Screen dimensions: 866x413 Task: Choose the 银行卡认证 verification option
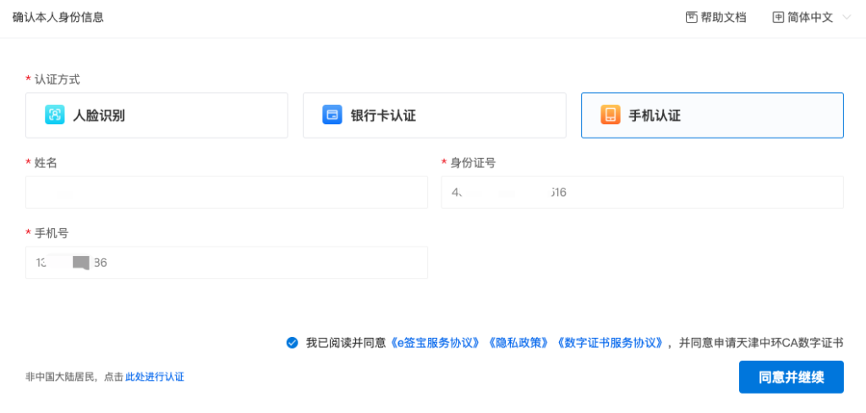point(434,116)
